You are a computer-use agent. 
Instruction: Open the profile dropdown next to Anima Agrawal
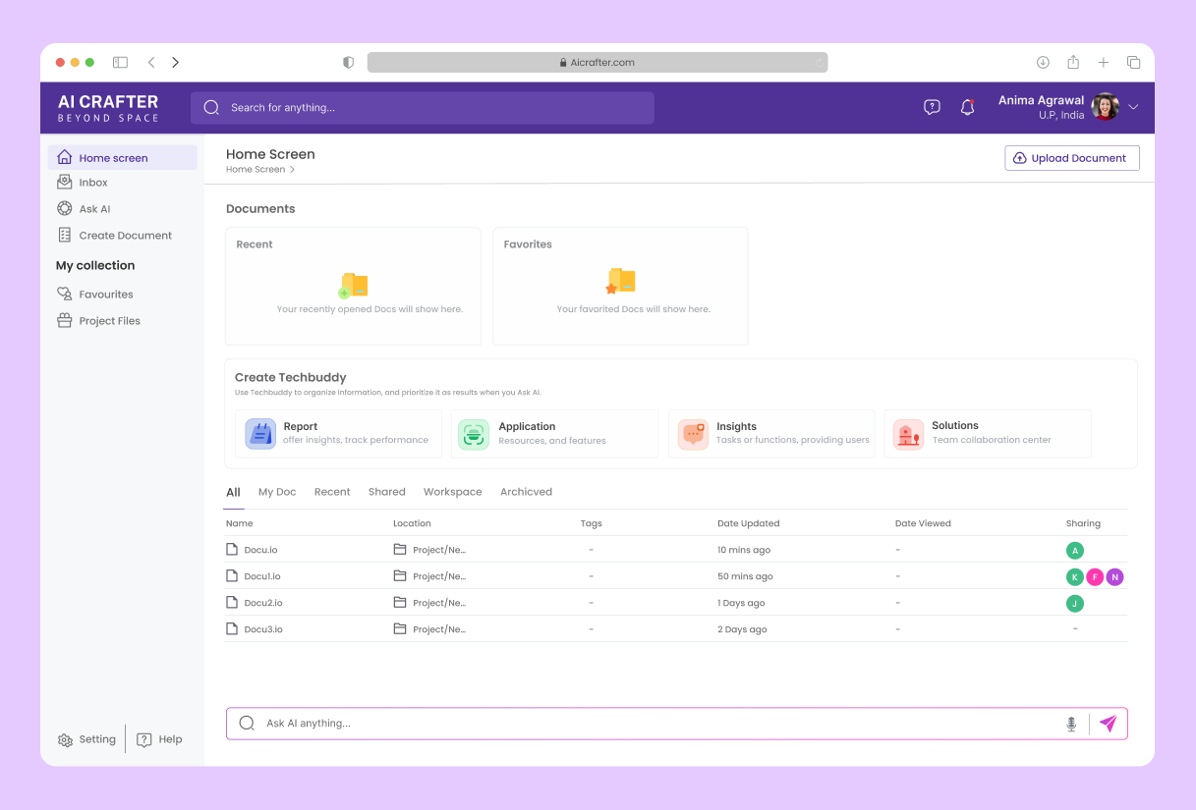[1132, 106]
